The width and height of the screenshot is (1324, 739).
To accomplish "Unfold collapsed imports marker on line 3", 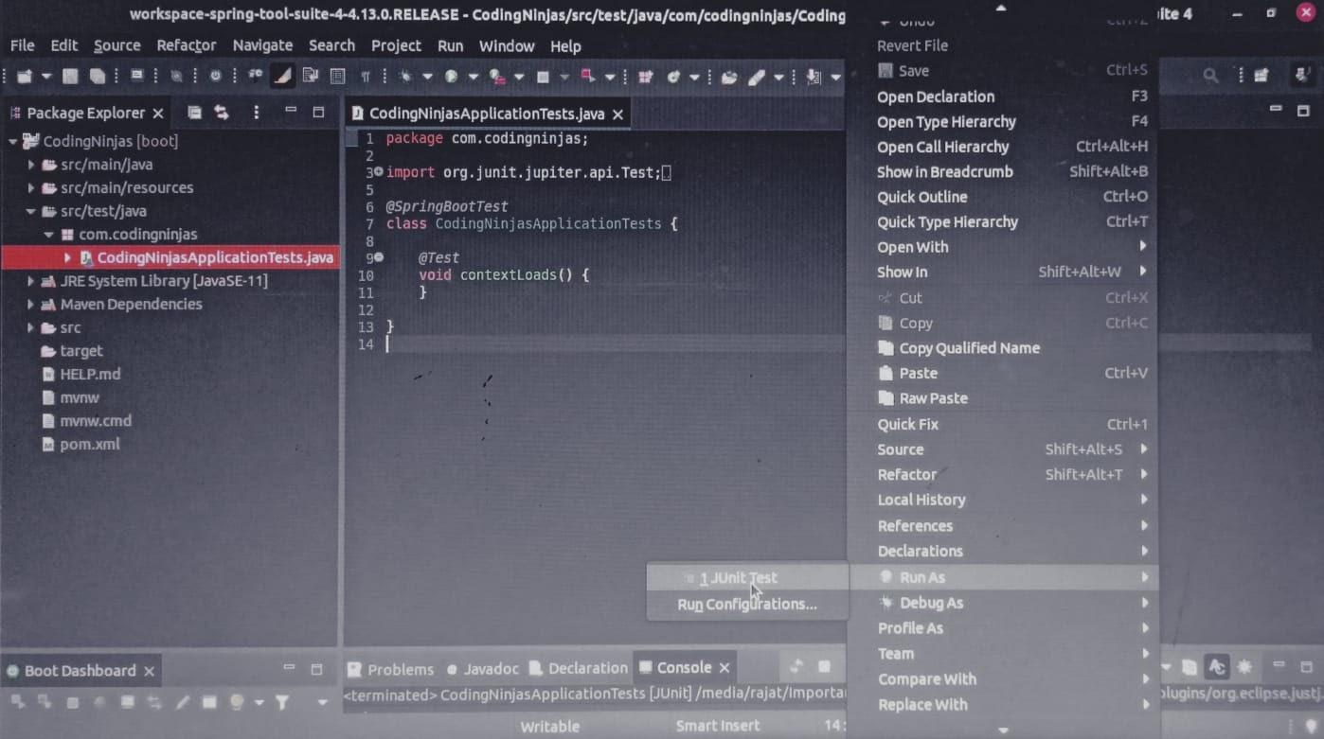I will pos(379,172).
